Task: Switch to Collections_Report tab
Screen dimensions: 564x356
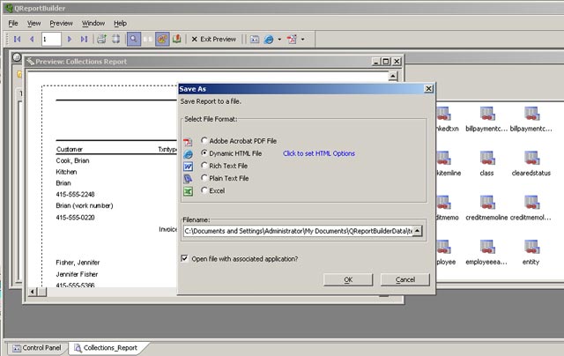Action: pyautogui.click(x=106, y=348)
